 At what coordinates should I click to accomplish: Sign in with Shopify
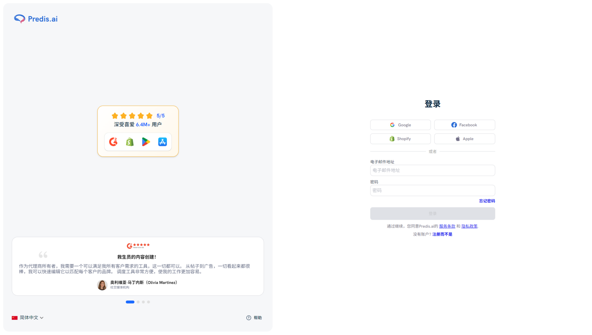pos(400,139)
